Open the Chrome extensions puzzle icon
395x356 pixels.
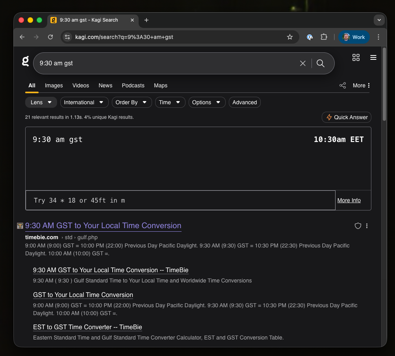pyautogui.click(x=324, y=37)
